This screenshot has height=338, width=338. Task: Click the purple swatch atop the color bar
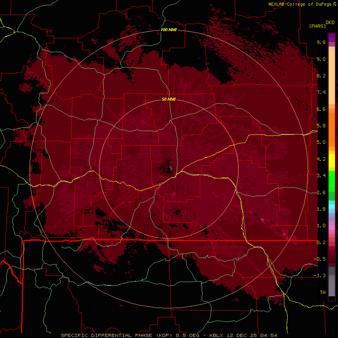(x=332, y=38)
